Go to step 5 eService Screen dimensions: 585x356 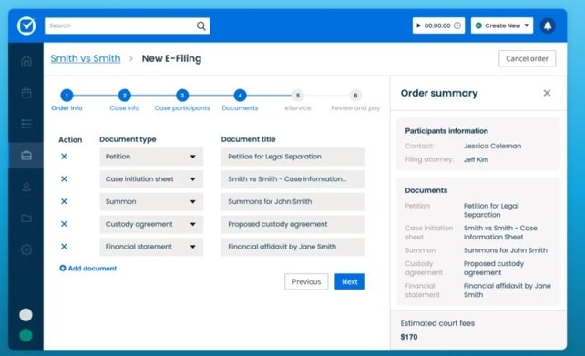coord(298,96)
